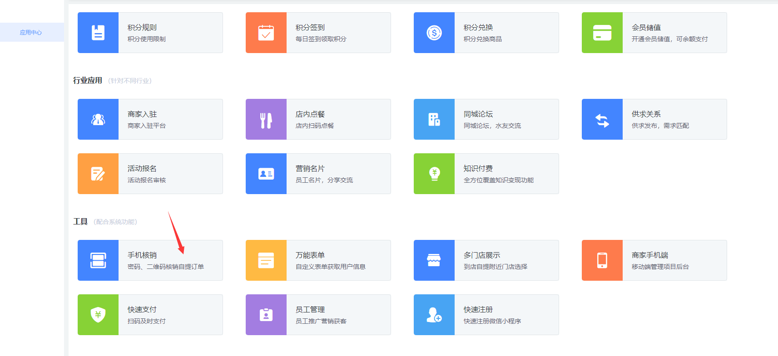Click the description 活动报名审核

[147, 180]
